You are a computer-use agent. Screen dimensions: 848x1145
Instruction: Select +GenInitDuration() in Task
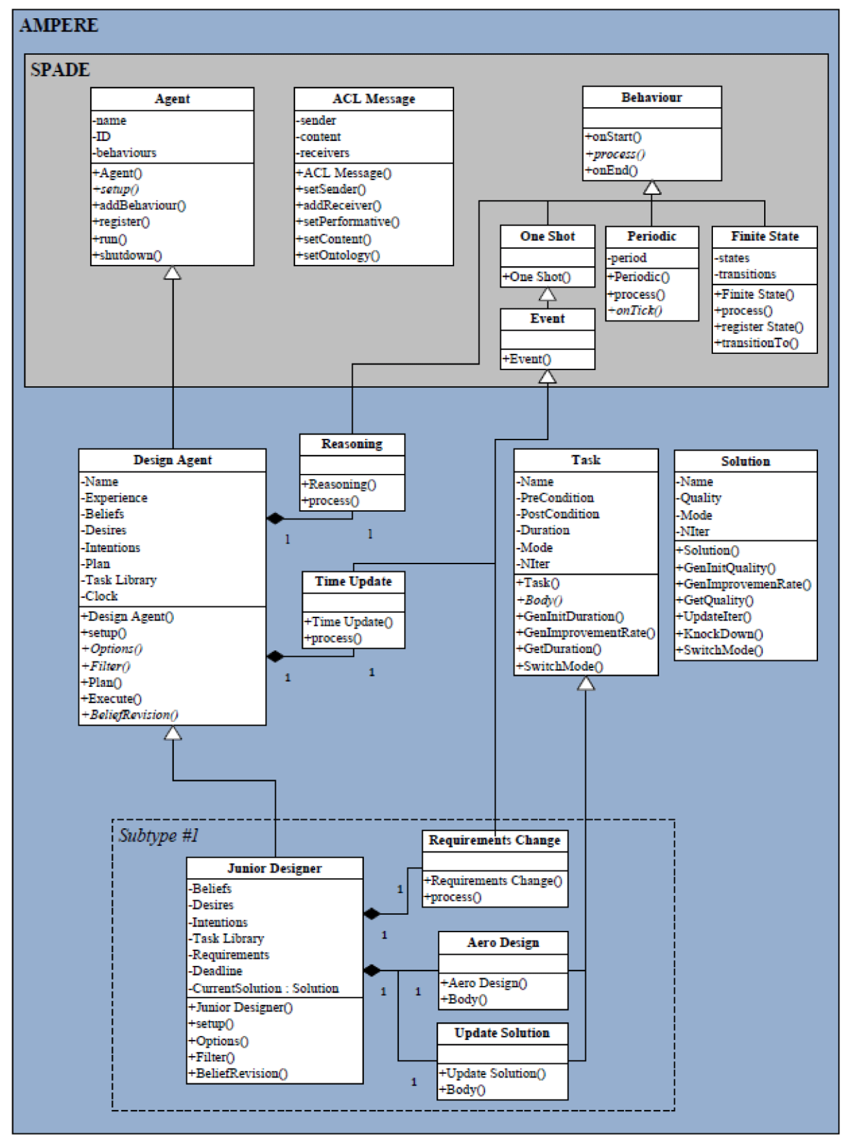[570, 616]
